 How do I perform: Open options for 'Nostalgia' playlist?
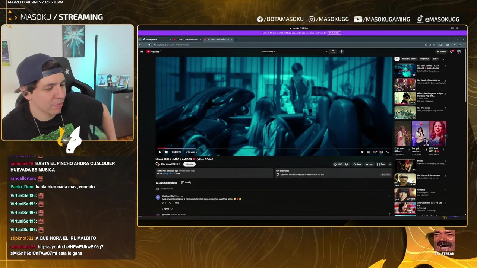tap(445, 190)
